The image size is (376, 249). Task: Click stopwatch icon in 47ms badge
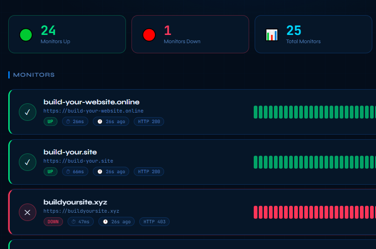[x=74, y=222]
